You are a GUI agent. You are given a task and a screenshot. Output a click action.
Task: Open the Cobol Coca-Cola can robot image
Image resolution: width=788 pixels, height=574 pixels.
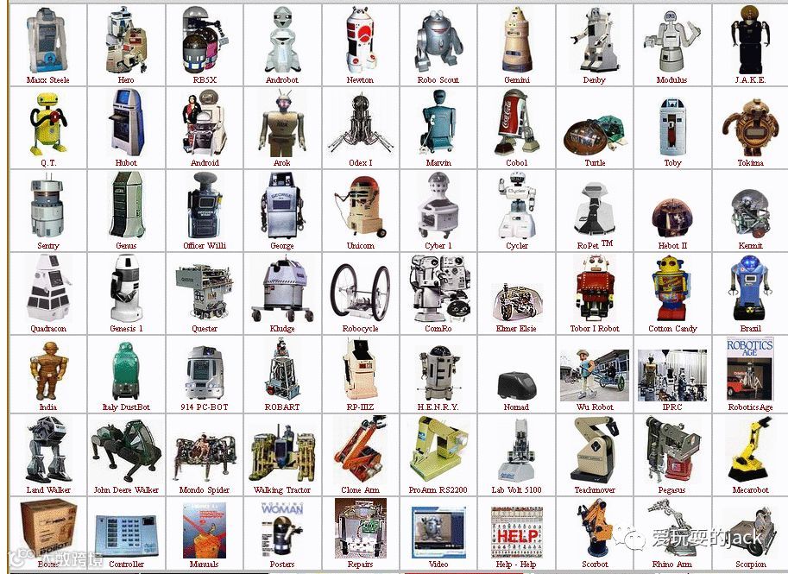(x=517, y=123)
